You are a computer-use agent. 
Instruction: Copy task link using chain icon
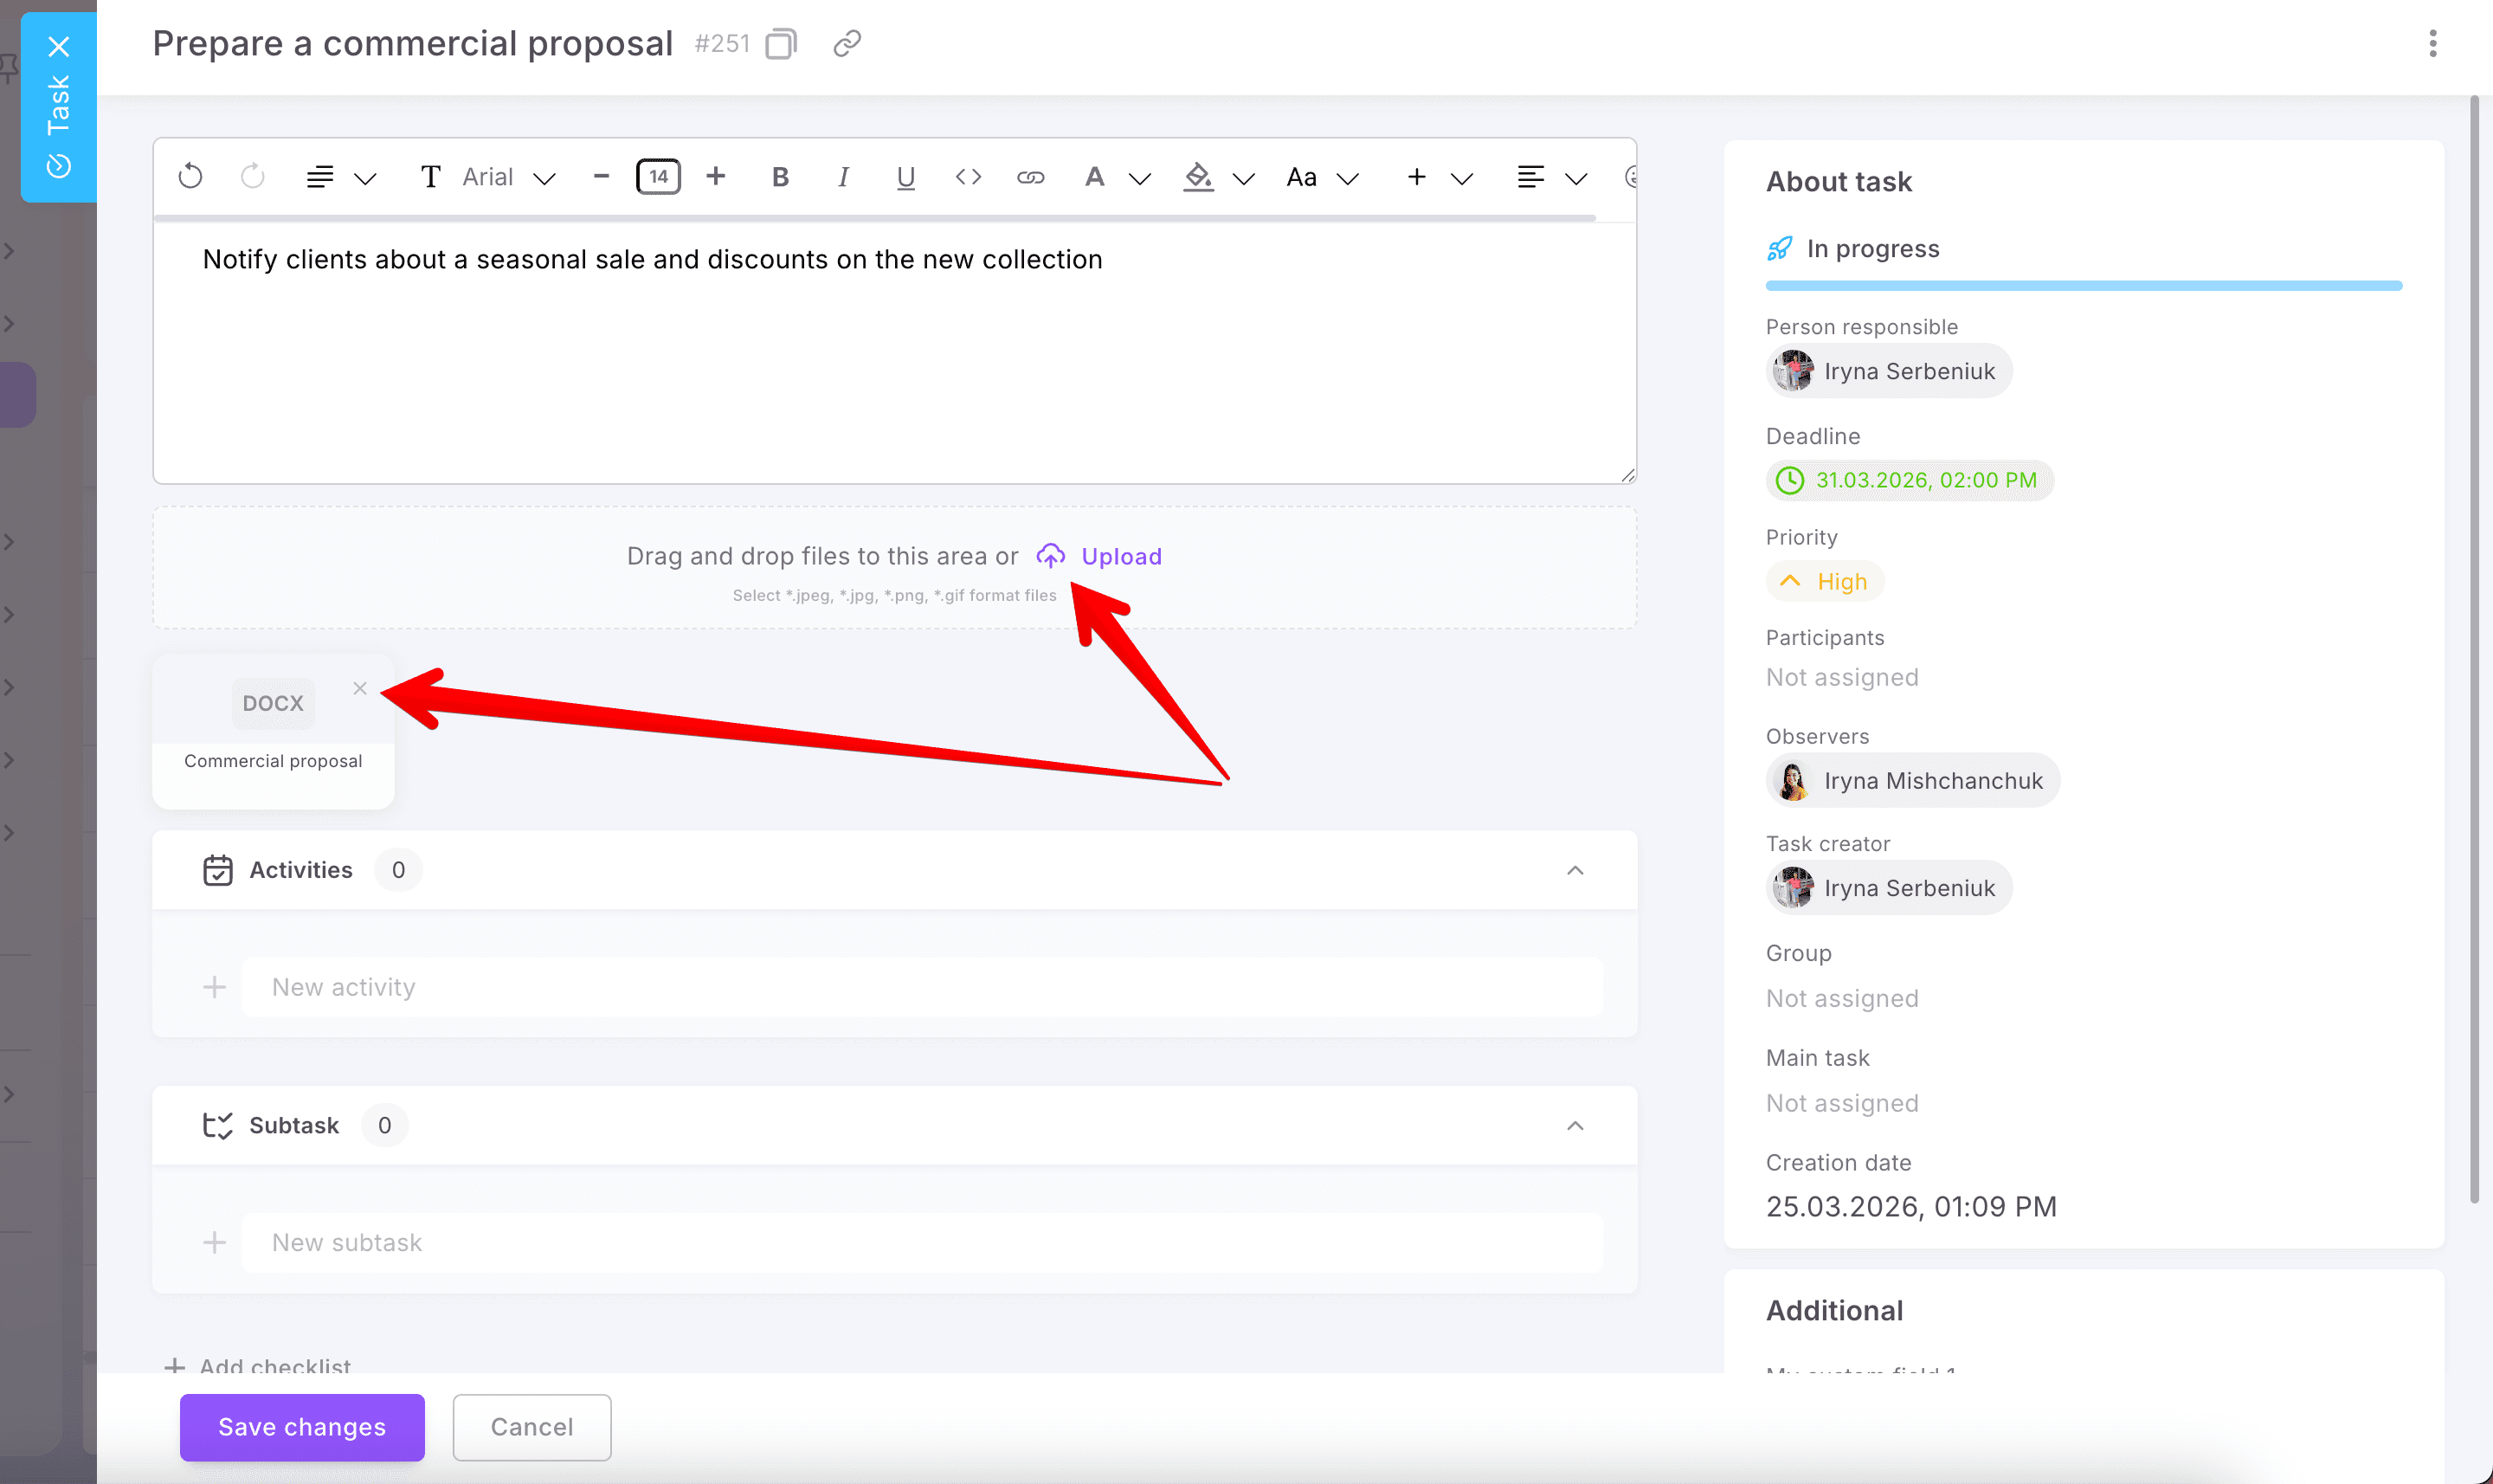coord(847,44)
